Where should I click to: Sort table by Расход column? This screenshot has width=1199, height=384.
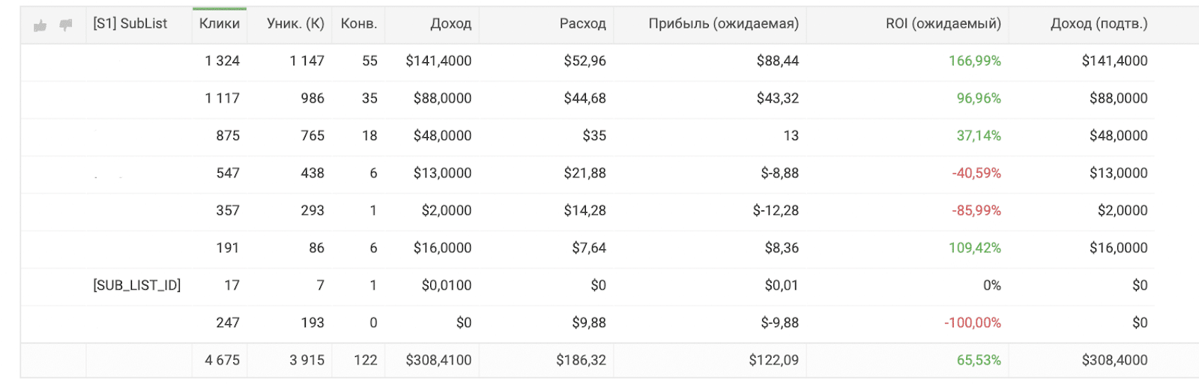click(x=582, y=23)
